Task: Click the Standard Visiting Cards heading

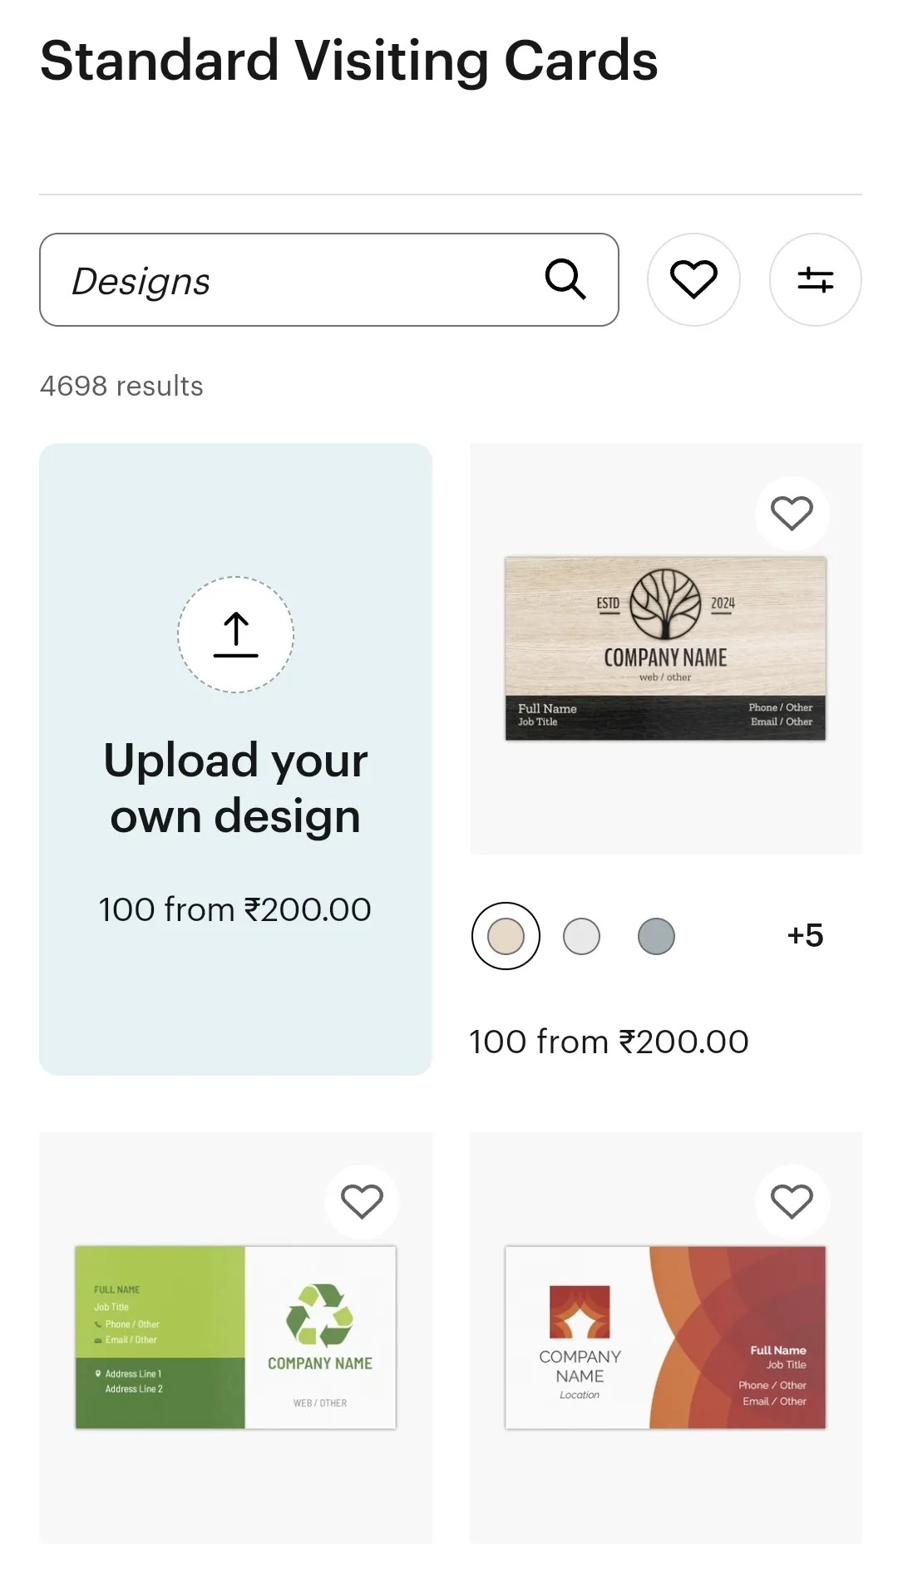Action: pos(348,61)
